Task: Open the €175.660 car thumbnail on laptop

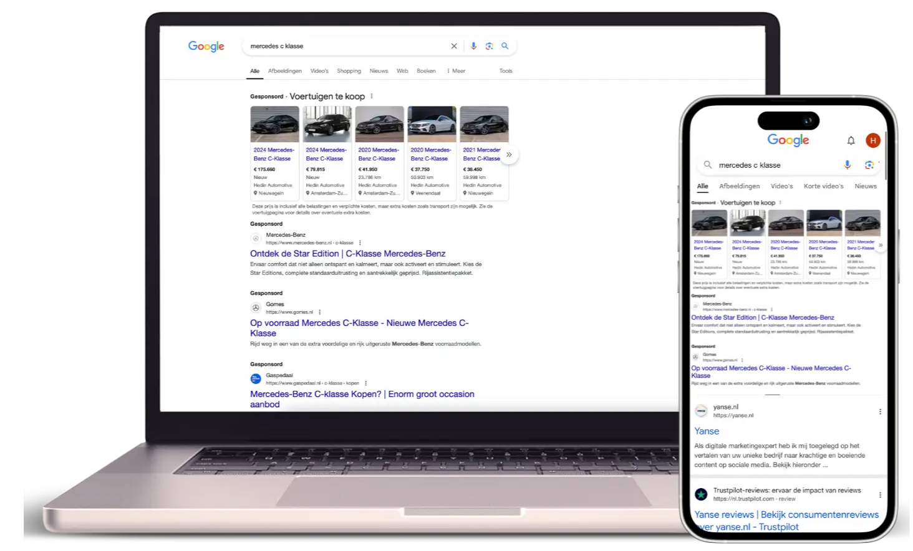Action: (275, 124)
